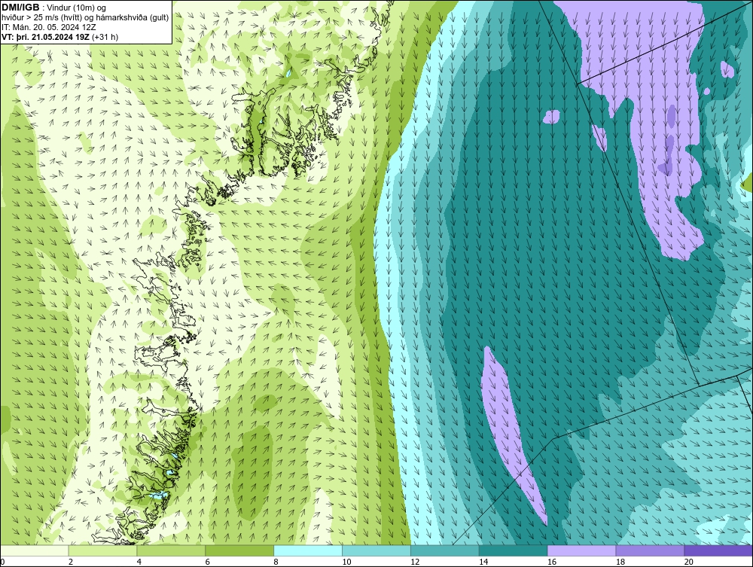Click the 'VT: þri. 21.05.2024 19Z' line

60,36
